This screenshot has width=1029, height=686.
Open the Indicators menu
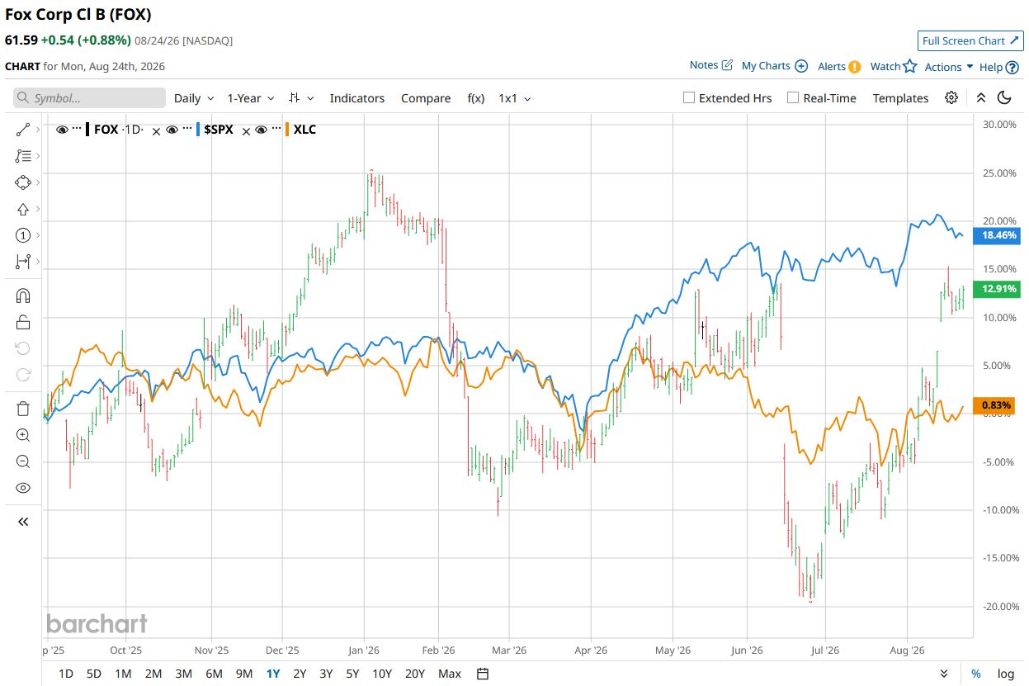pos(357,98)
